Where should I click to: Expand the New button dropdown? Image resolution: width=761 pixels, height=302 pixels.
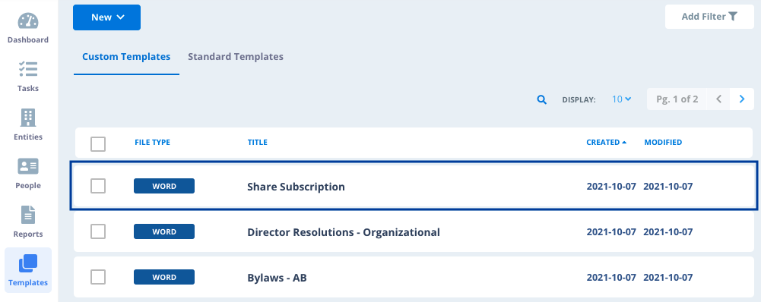[x=106, y=17]
